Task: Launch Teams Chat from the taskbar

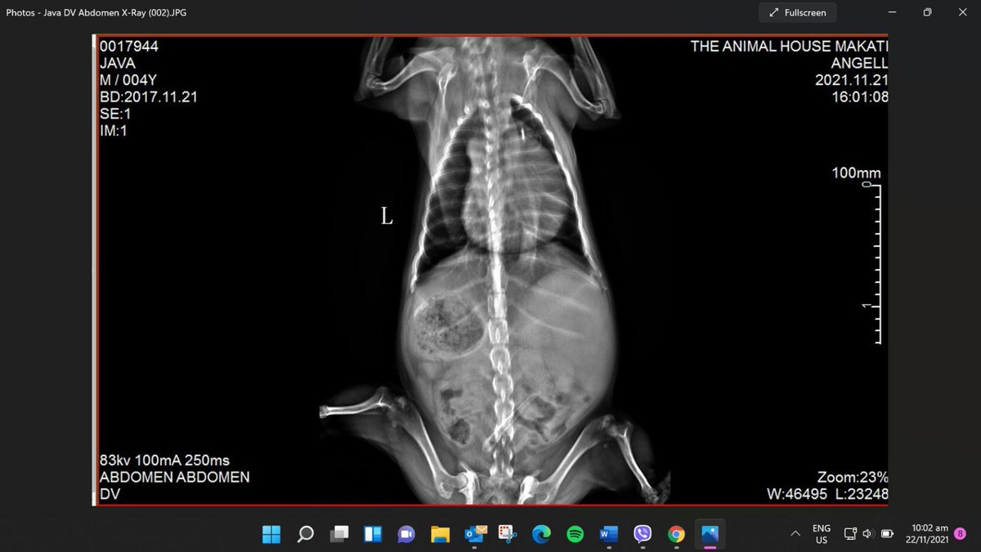Action: click(x=406, y=534)
